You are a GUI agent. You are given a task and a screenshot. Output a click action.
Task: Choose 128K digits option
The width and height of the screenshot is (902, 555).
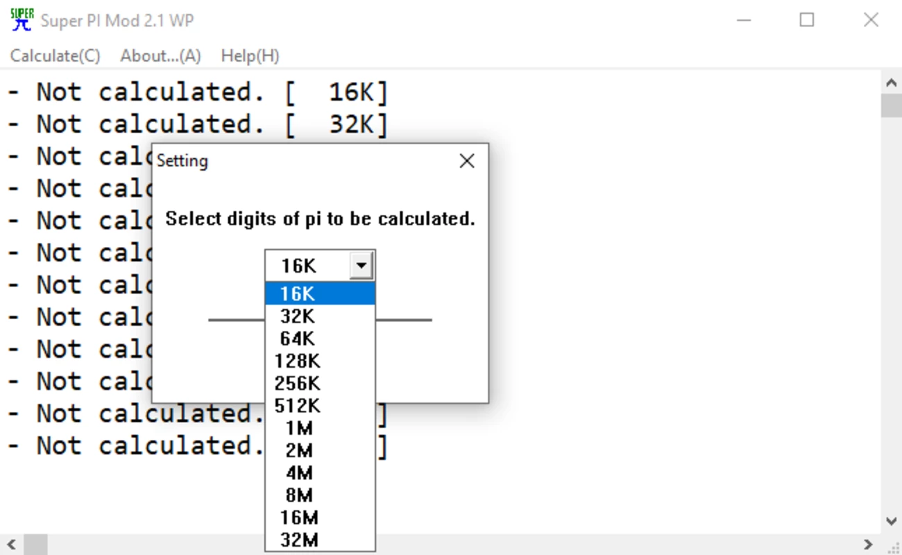click(321, 361)
